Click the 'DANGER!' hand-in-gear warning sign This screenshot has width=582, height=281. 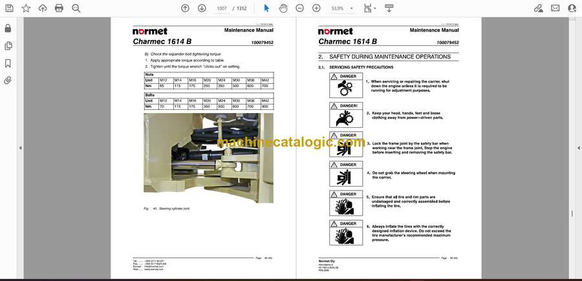coord(346,115)
